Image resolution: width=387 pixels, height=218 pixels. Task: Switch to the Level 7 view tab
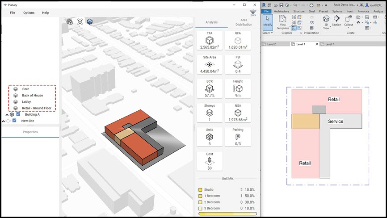(330, 44)
